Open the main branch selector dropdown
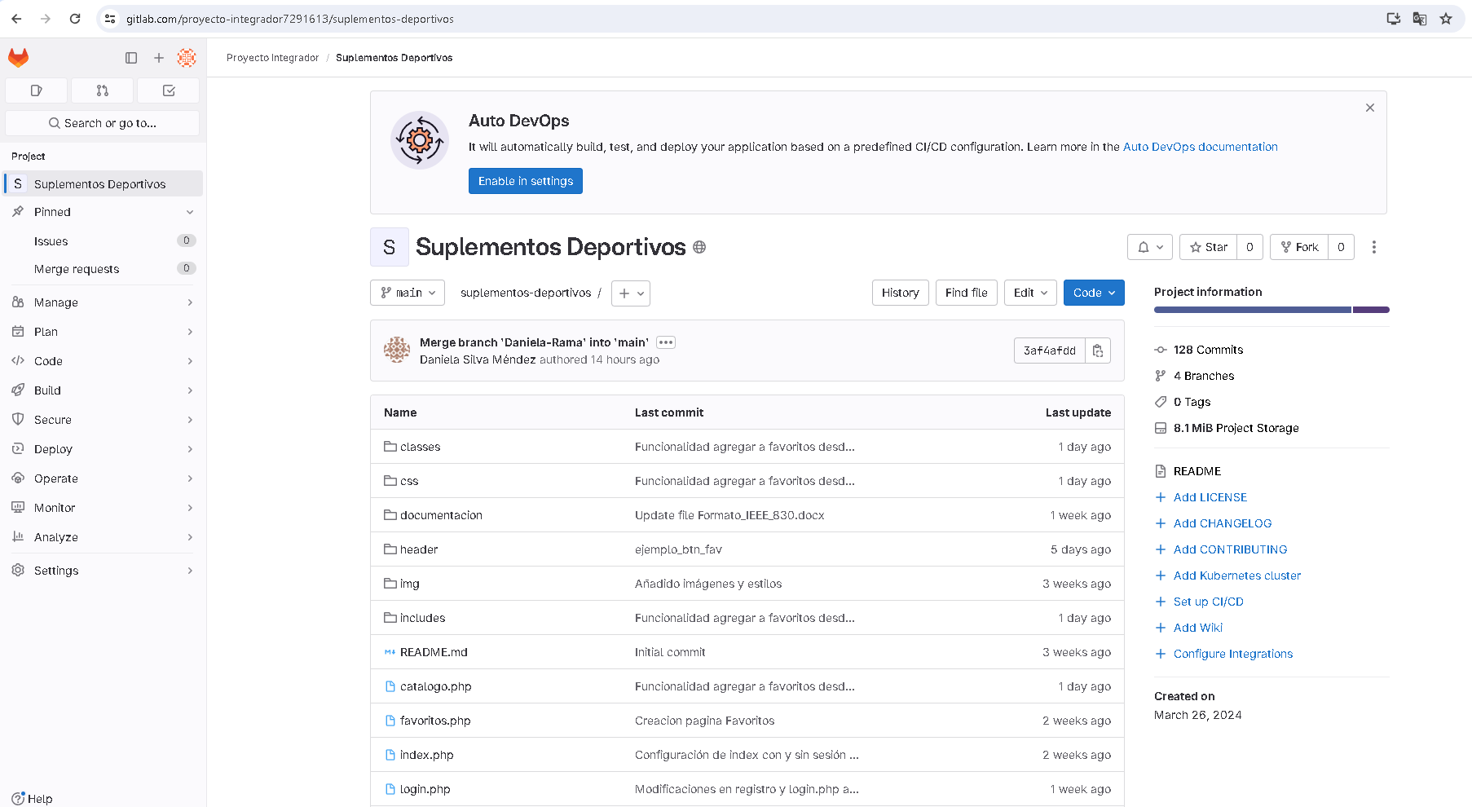Viewport: 1472px width, 807px height. (x=408, y=293)
